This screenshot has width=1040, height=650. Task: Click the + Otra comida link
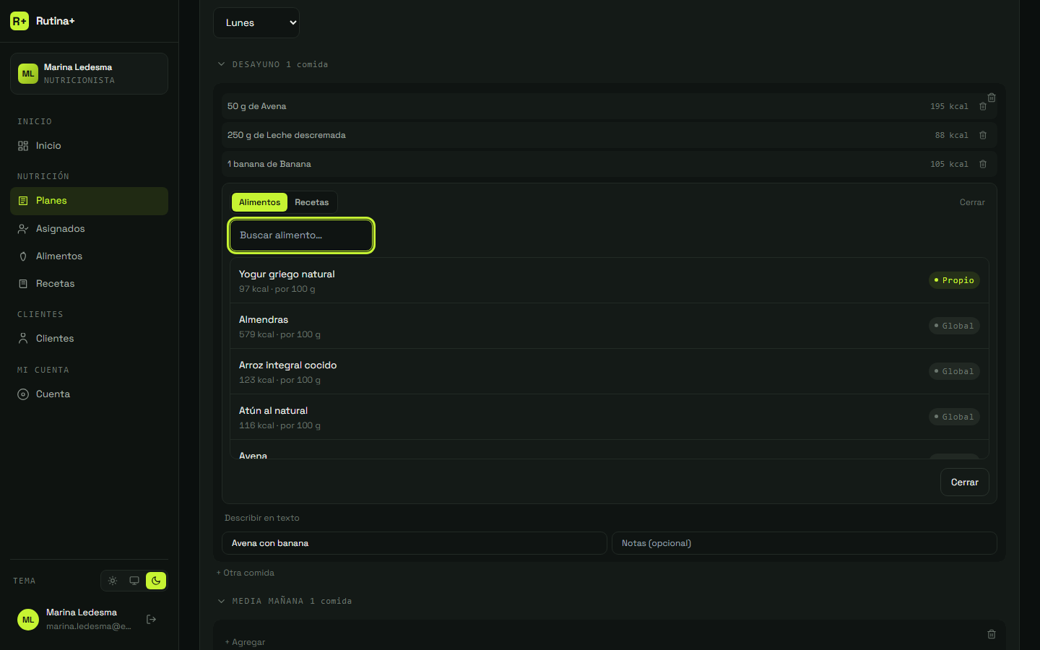[246, 573]
